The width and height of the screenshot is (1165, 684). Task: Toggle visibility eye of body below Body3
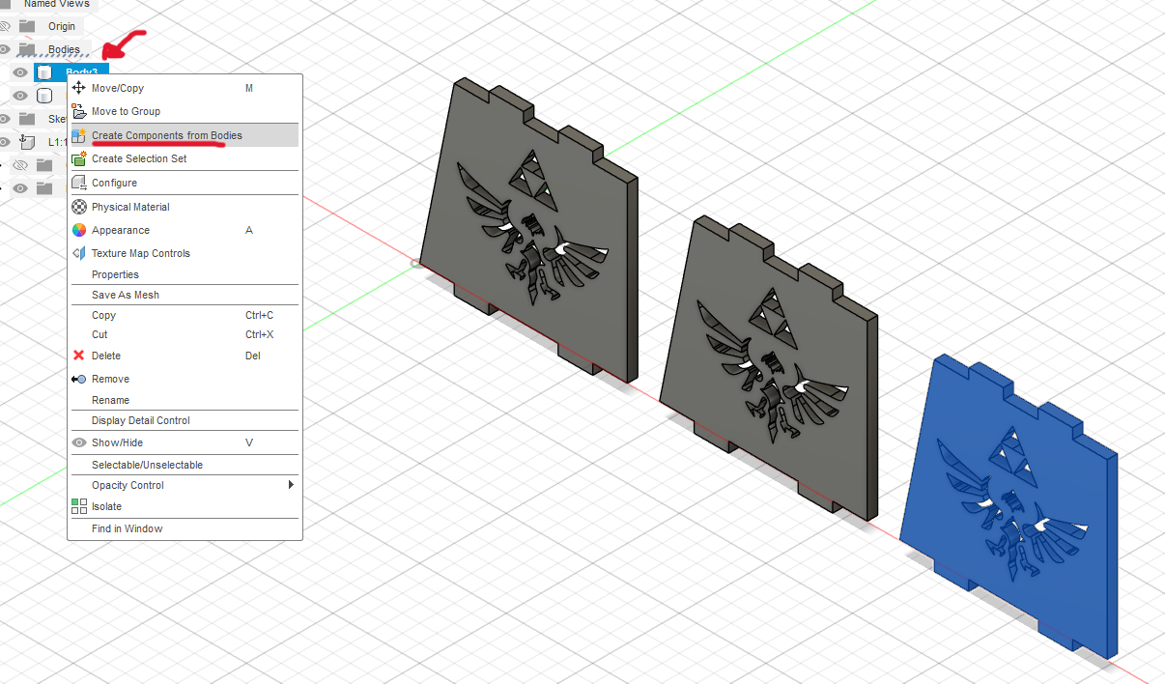pos(19,95)
